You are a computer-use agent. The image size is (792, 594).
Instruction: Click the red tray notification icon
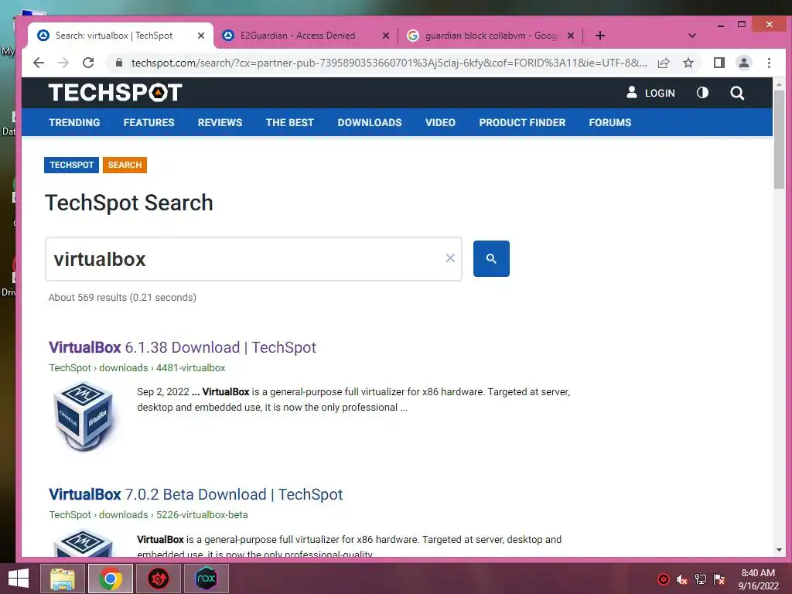[664, 579]
